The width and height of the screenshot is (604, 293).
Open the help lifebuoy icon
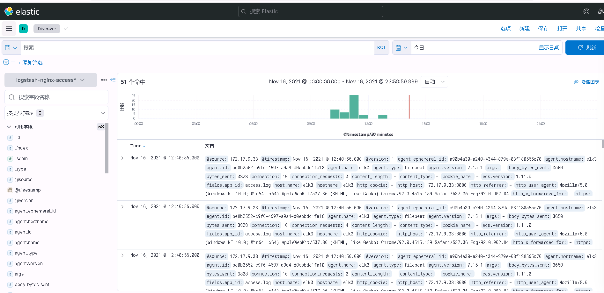(x=586, y=11)
